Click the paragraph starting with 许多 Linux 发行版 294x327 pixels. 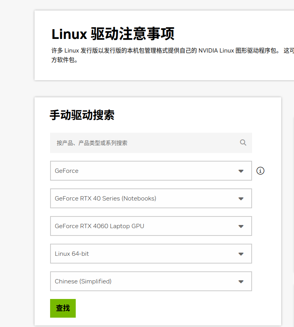(x=173, y=55)
